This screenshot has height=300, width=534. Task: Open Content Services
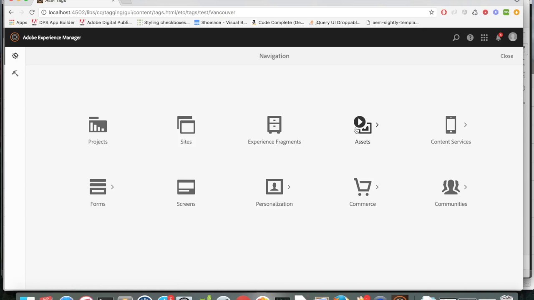451,130
